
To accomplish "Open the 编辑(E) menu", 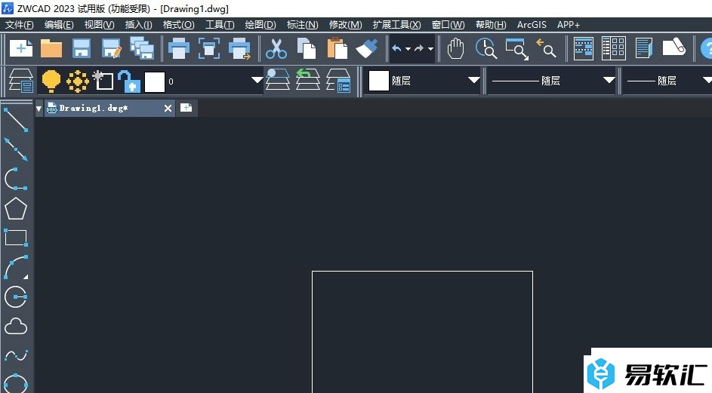I will [59, 24].
